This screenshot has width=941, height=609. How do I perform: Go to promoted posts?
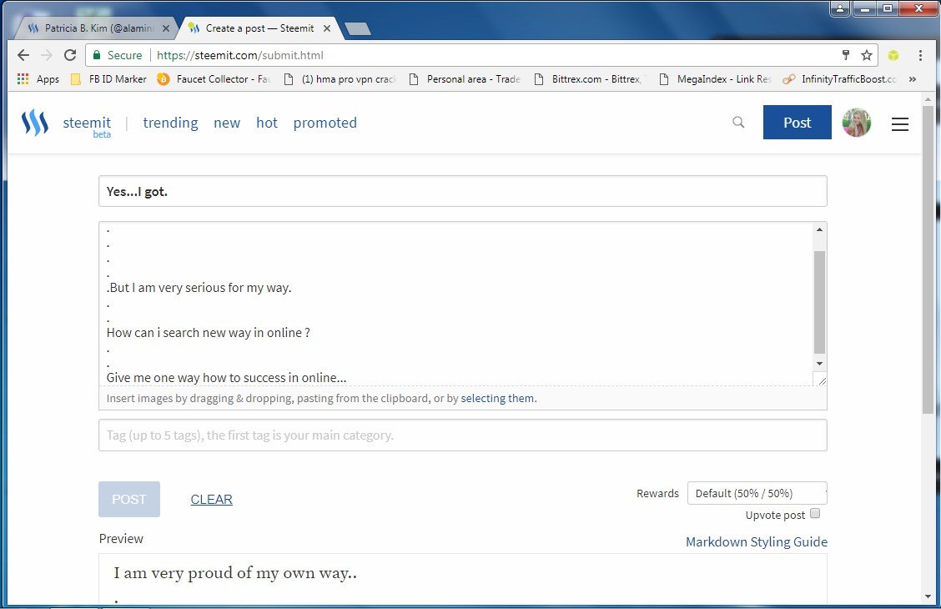(x=325, y=123)
